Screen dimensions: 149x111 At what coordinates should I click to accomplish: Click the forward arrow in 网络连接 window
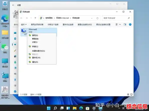click(27, 18)
